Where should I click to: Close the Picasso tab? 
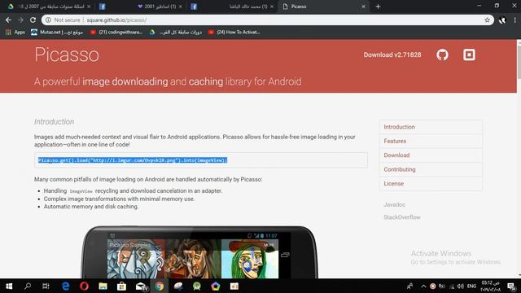pos(363,7)
